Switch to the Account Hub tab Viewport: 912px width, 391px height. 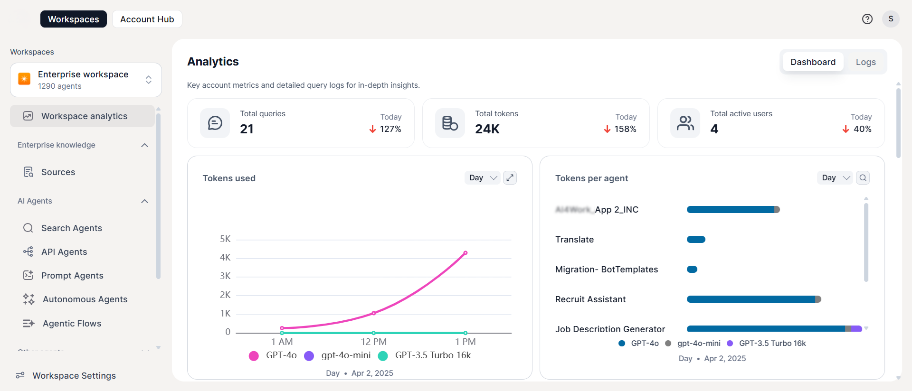(x=147, y=19)
